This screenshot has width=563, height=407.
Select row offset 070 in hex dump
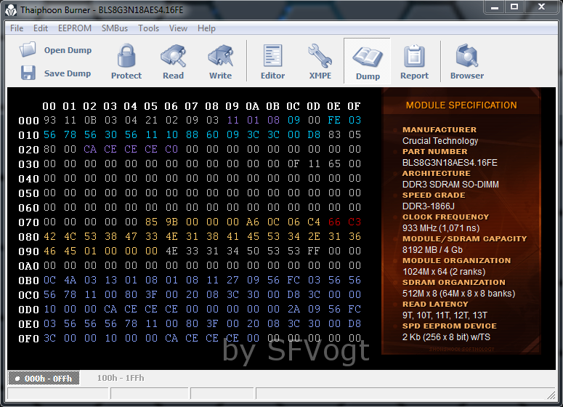tap(29, 222)
